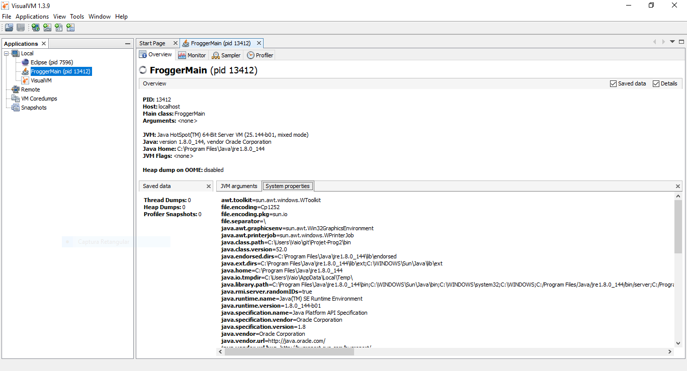Open the Tools menu
This screenshot has width=687, height=371.
pos(77,17)
